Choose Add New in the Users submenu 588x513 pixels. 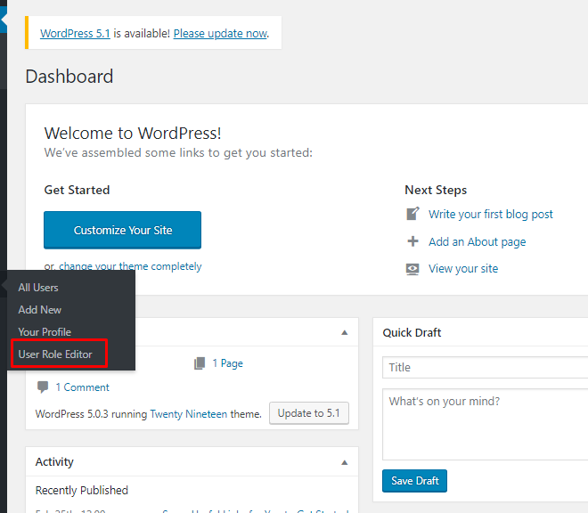[39, 310]
